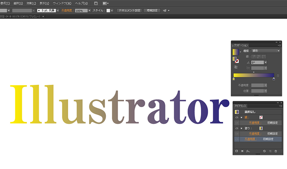Collapse the Gradient panel with the double arrows
This screenshot has height=169, width=287.
tap(276, 42)
